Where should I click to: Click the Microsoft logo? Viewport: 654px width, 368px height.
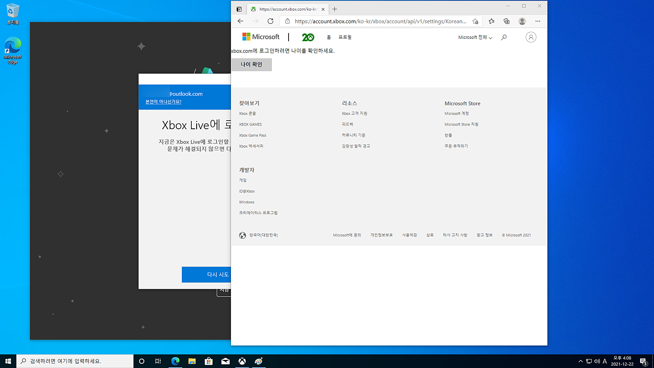[x=261, y=37]
